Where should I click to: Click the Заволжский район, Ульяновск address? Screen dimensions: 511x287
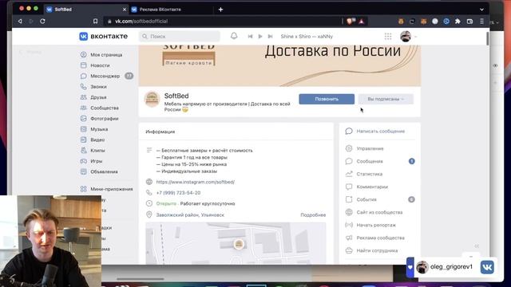coord(190,214)
